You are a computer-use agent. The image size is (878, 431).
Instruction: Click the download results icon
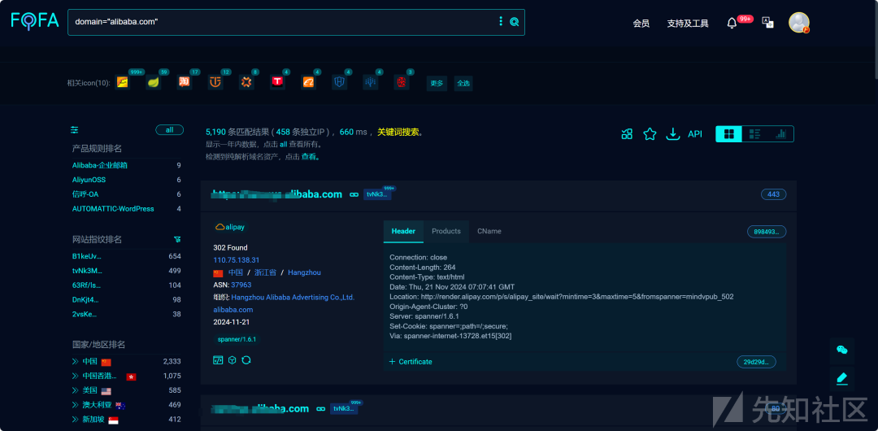coord(672,134)
